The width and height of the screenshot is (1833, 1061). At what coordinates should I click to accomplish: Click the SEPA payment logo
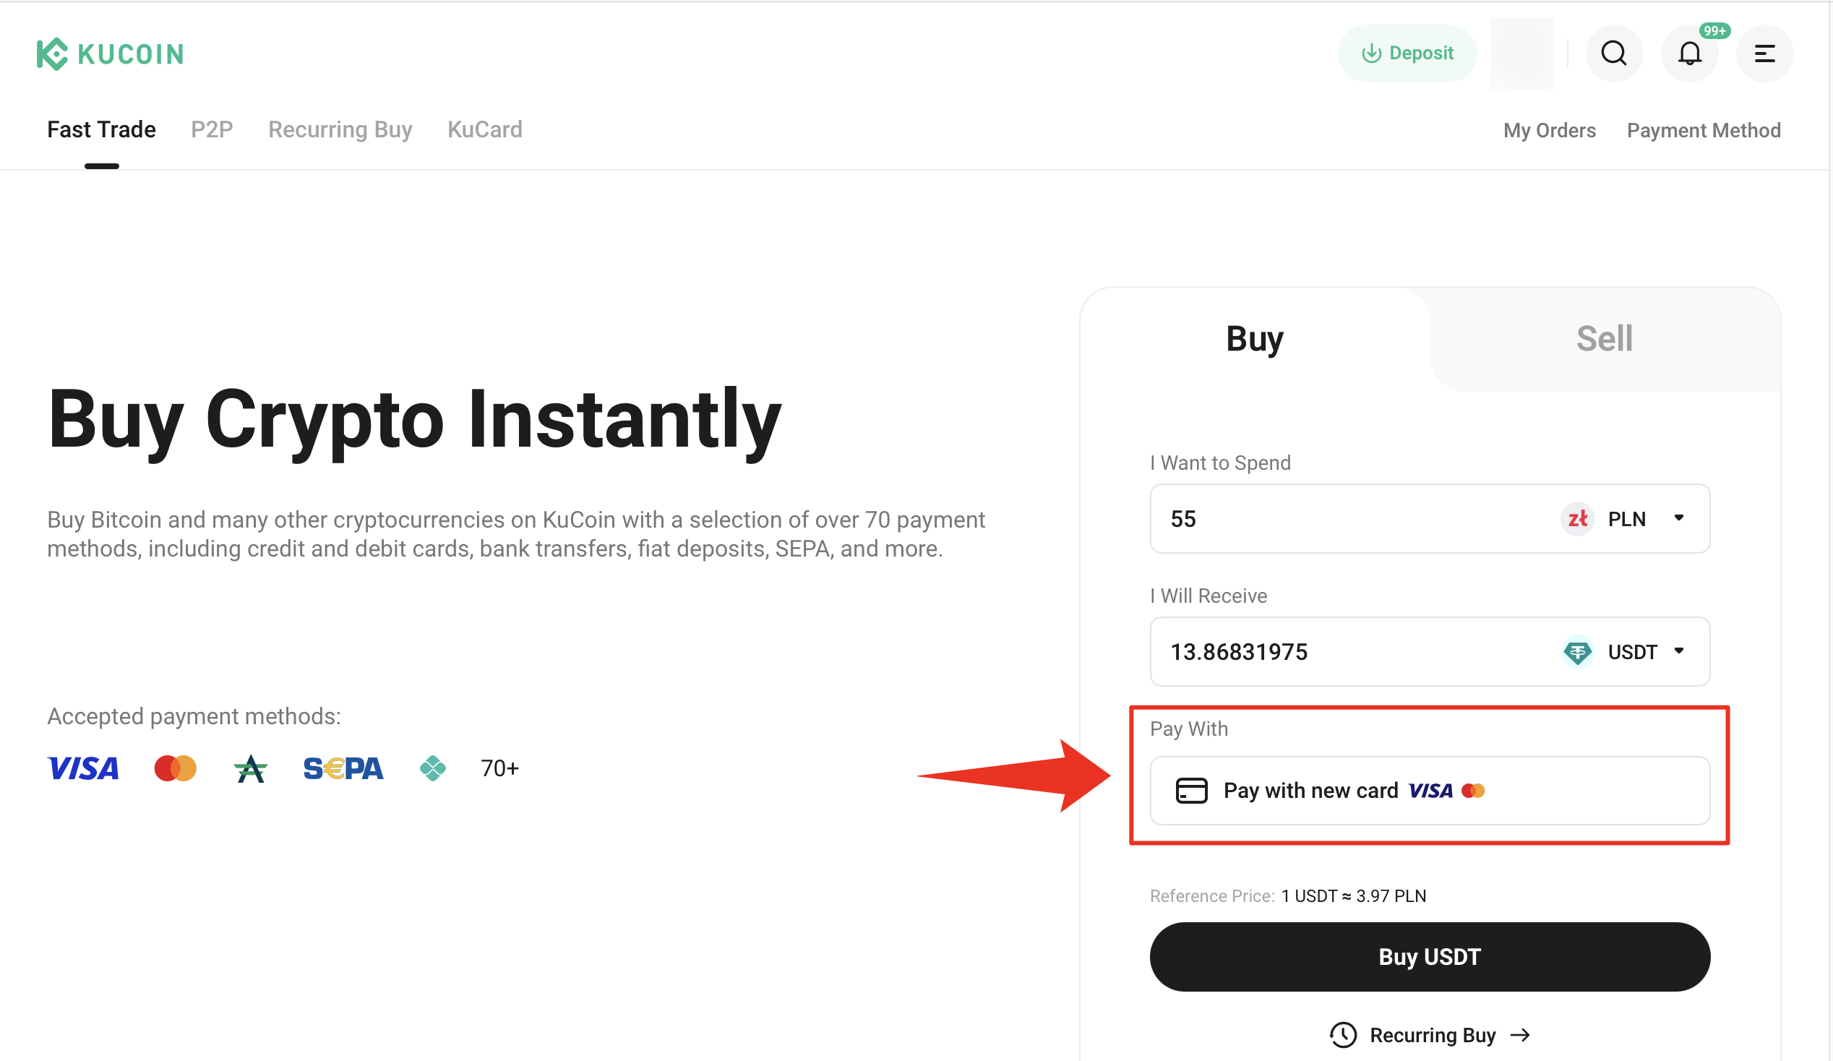[x=343, y=769]
